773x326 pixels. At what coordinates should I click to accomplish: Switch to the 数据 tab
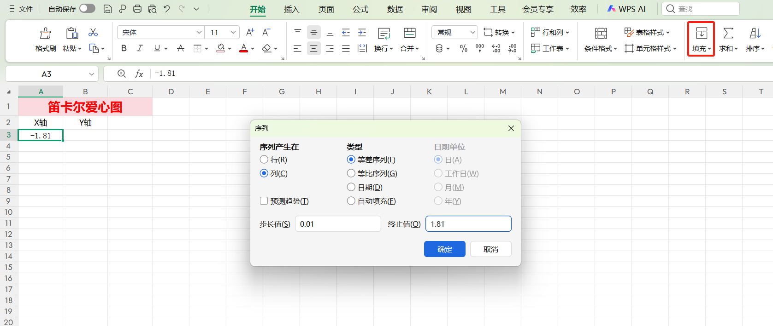tap(395, 9)
